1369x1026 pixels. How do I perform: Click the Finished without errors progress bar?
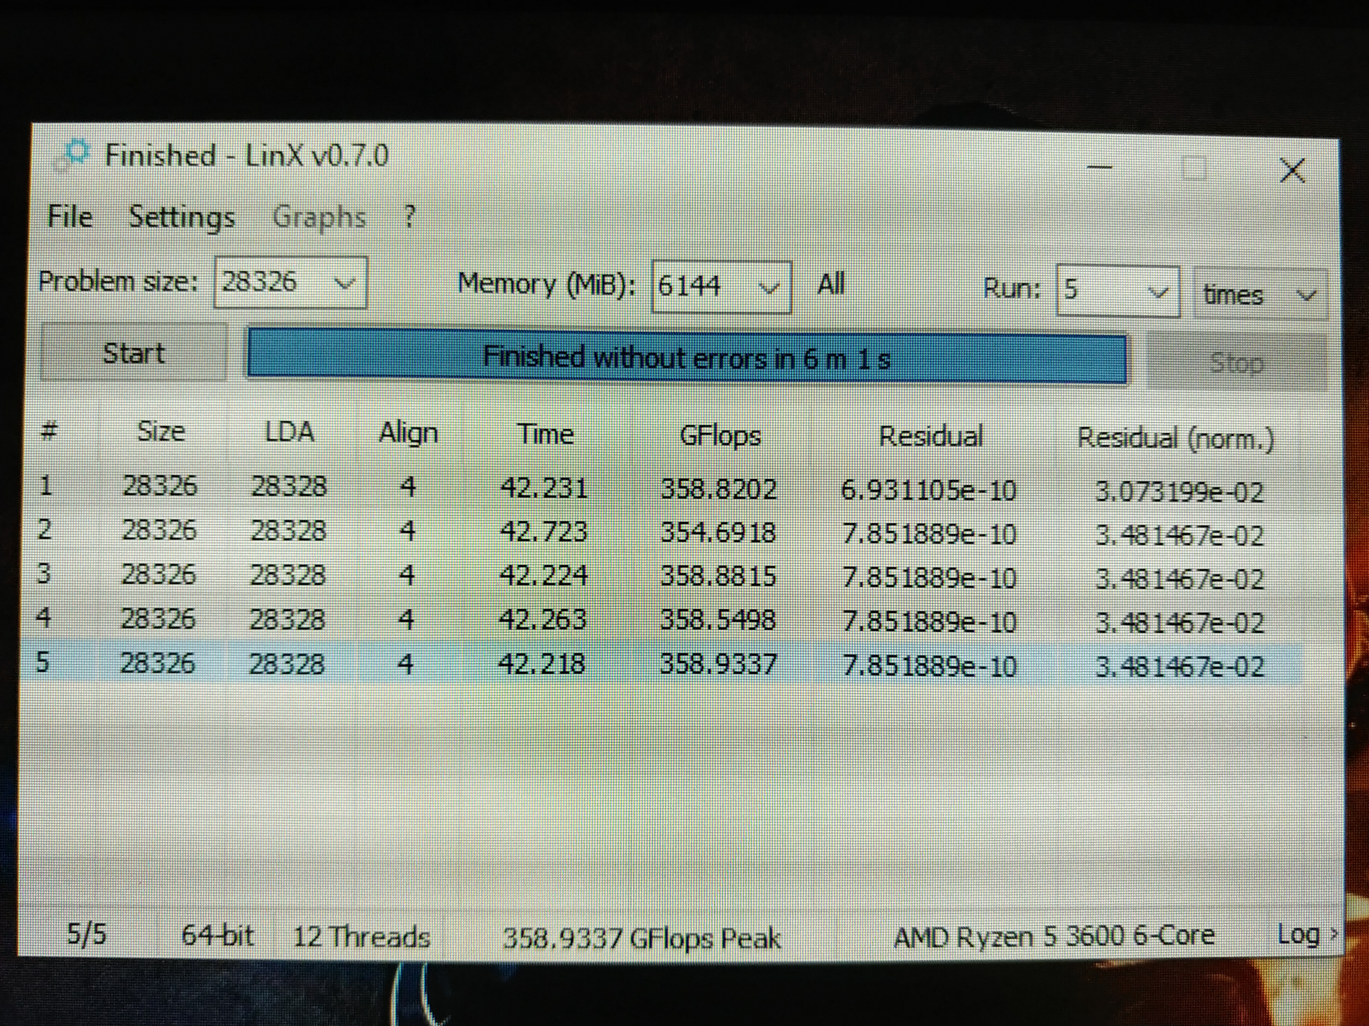tap(687, 359)
